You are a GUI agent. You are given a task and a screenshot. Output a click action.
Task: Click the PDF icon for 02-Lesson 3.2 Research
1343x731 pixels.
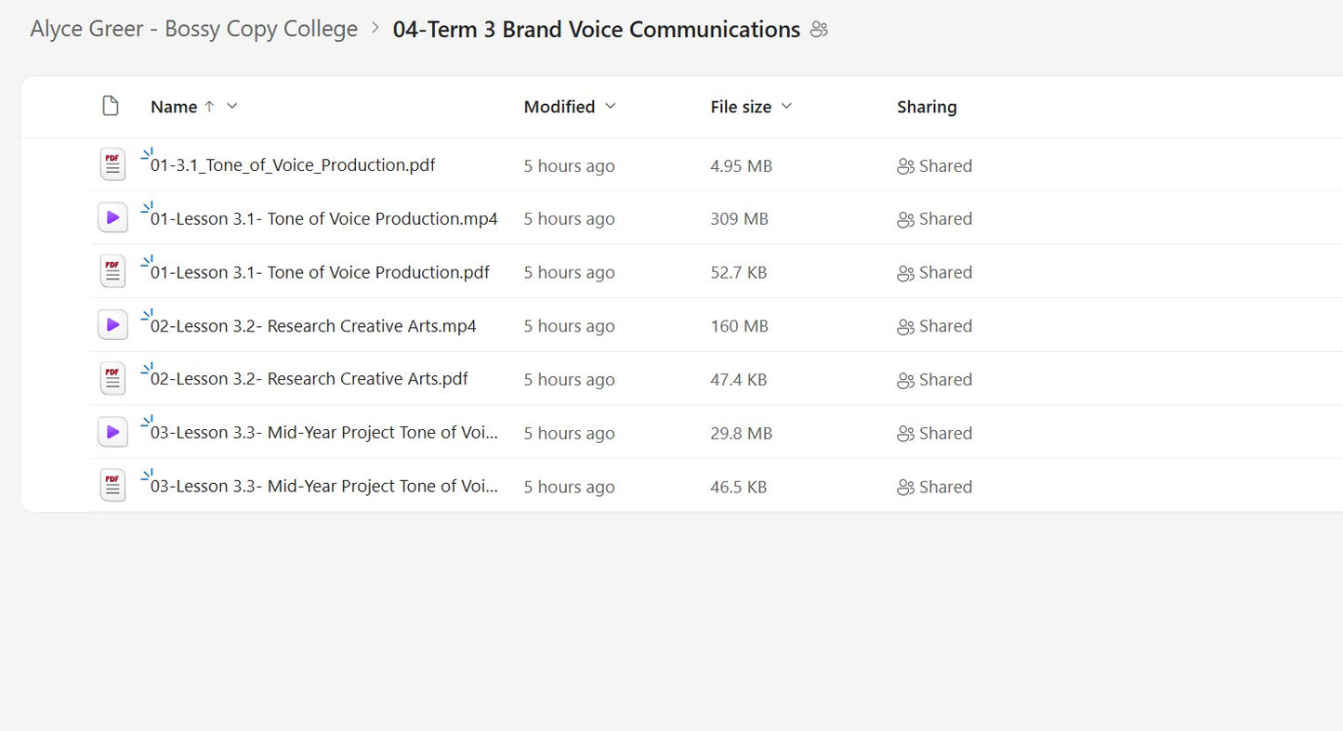pyautogui.click(x=112, y=378)
